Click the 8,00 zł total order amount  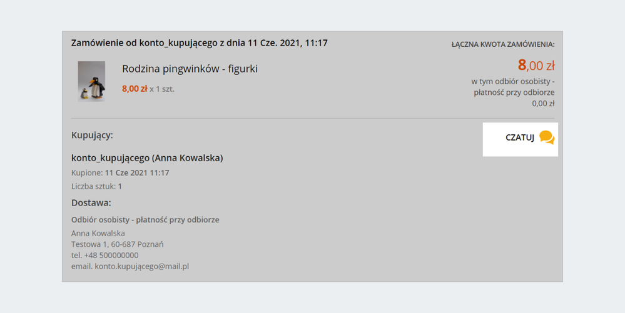536,65
